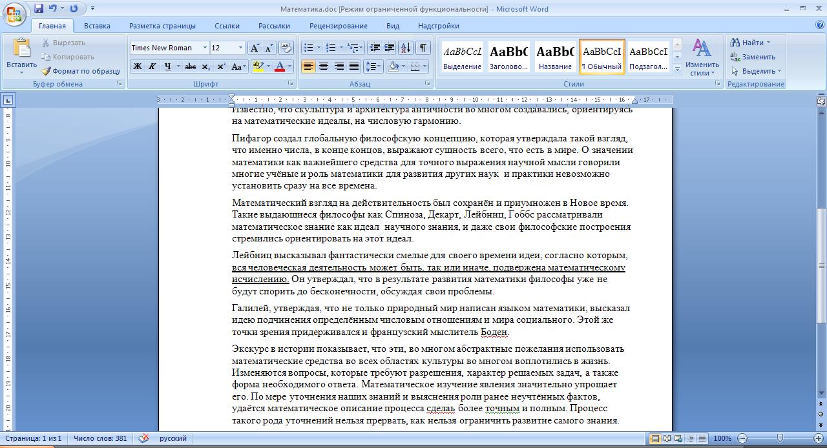Apply Заголовок heading style
827x448 pixels.
click(x=508, y=57)
